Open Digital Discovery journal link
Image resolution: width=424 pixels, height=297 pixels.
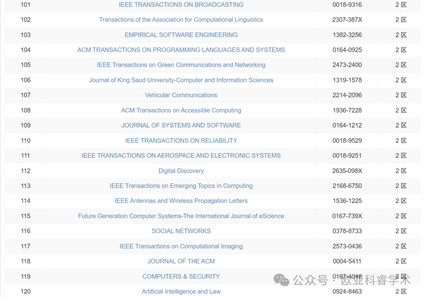point(181,171)
